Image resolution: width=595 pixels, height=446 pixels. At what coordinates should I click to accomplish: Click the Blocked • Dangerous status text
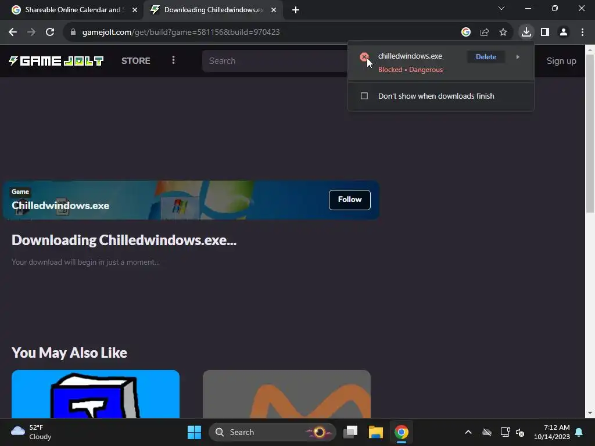tap(410, 70)
